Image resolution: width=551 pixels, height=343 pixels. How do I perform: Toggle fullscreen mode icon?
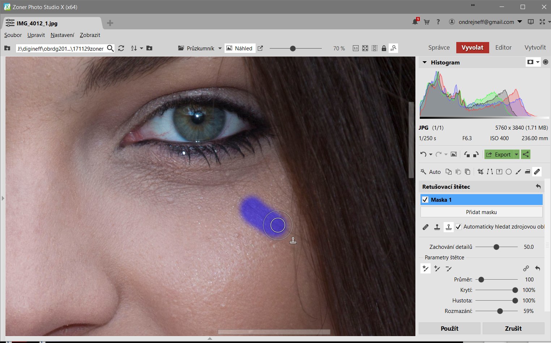point(542,22)
